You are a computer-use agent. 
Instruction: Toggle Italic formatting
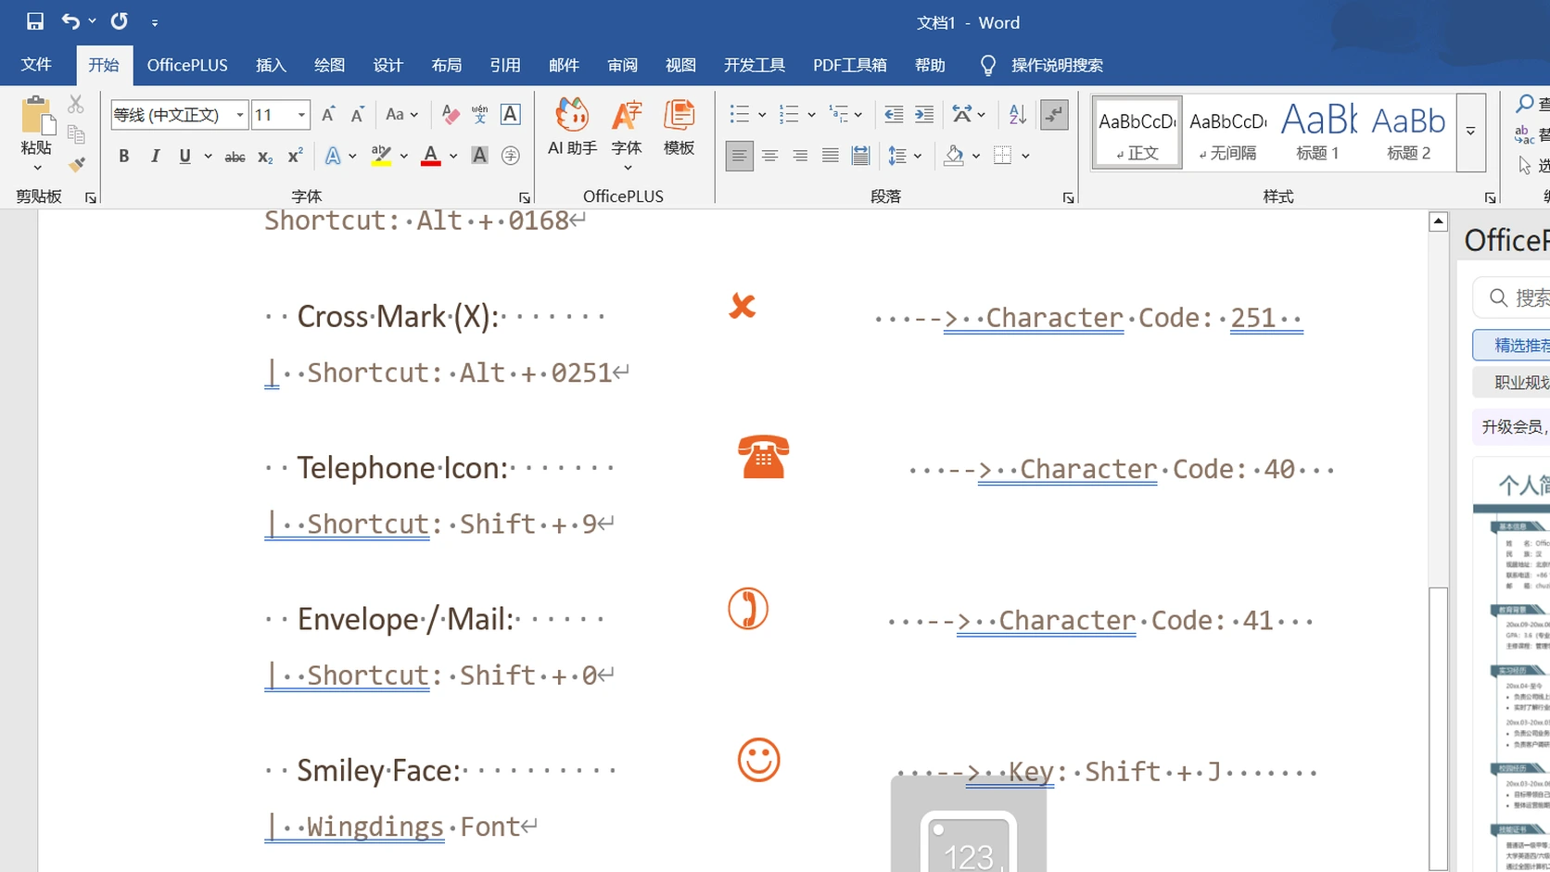(155, 156)
